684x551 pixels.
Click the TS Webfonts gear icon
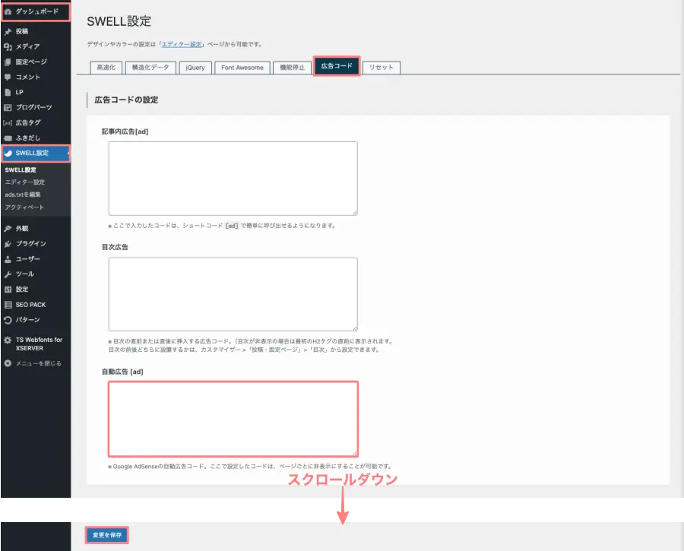coord(9,340)
